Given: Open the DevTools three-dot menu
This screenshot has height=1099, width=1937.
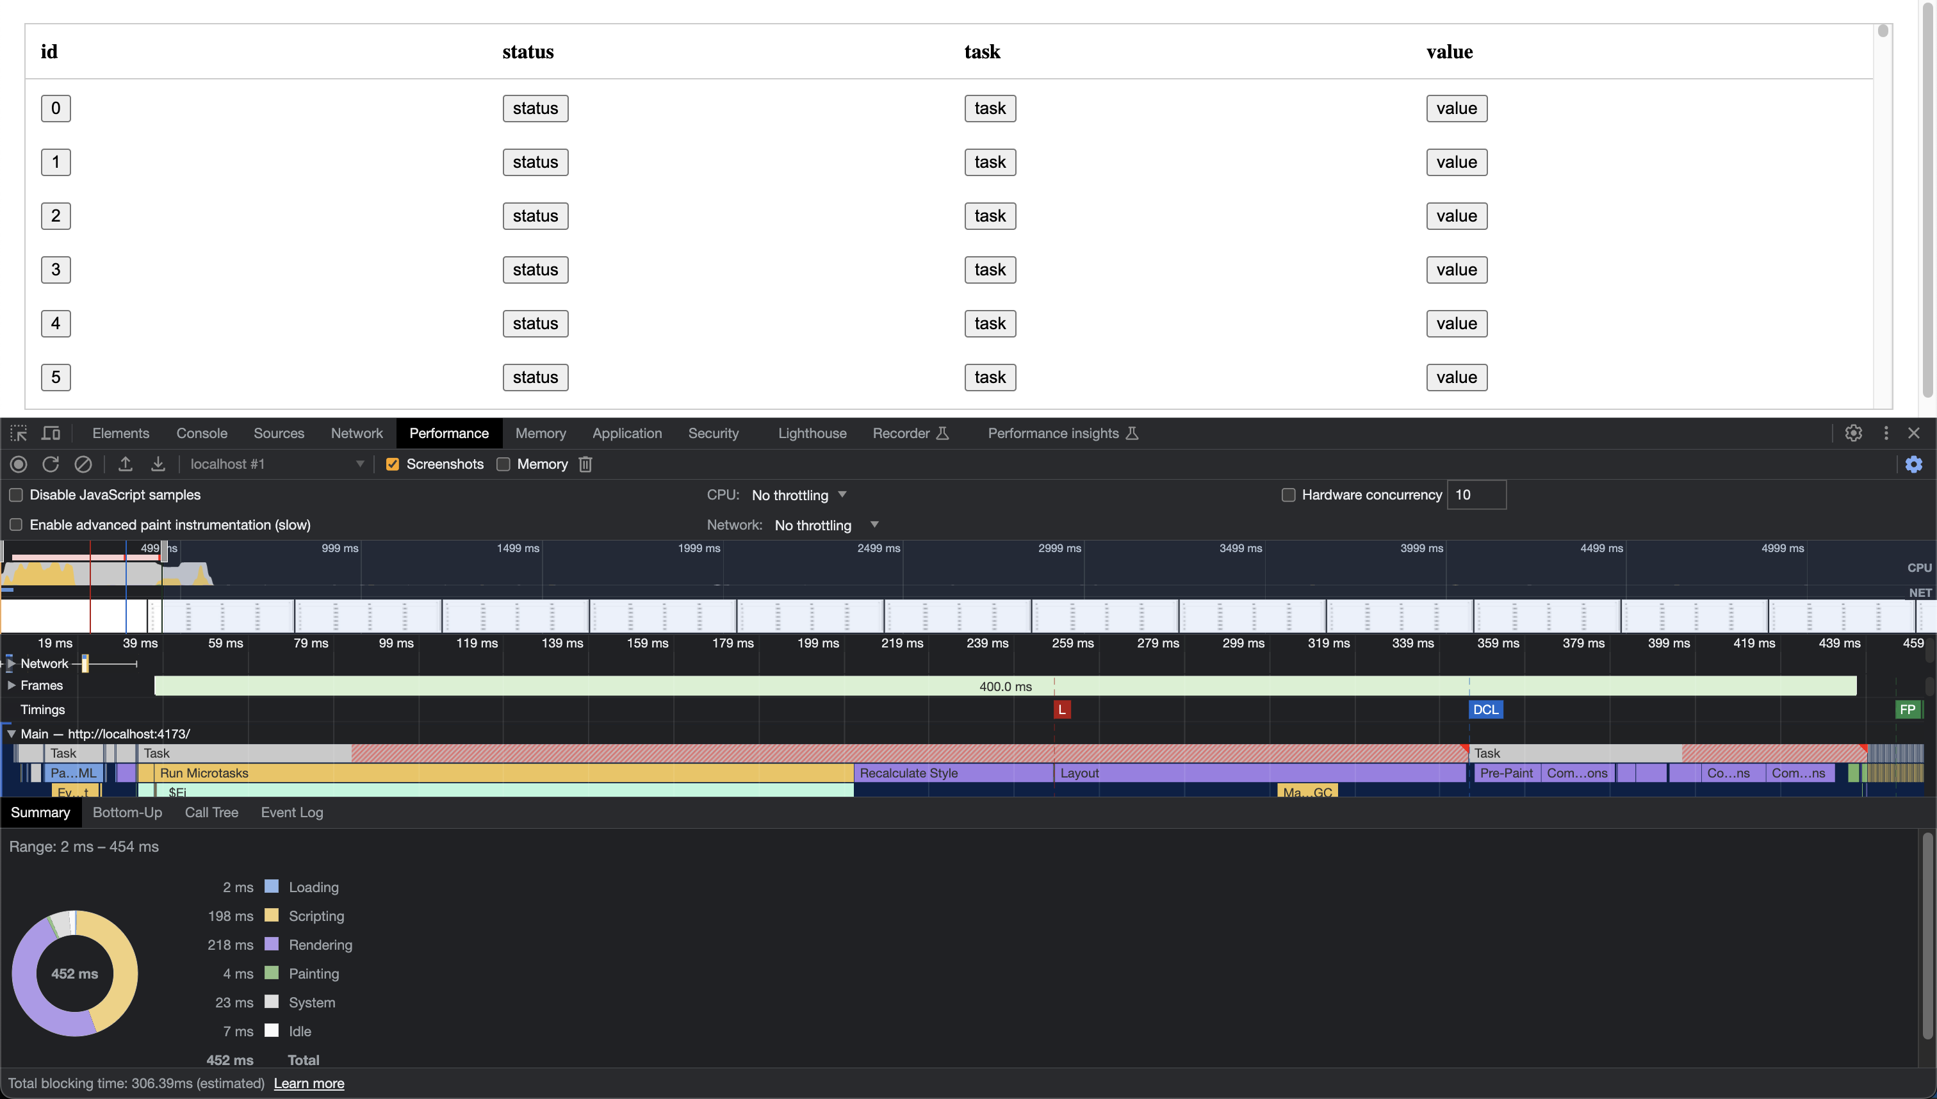Looking at the screenshot, I should click(x=1886, y=433).
